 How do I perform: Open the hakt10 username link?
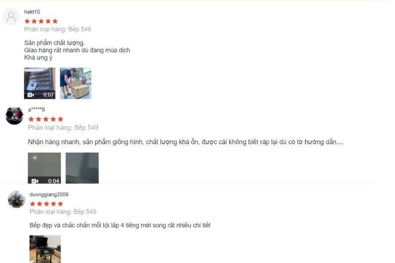32,12
